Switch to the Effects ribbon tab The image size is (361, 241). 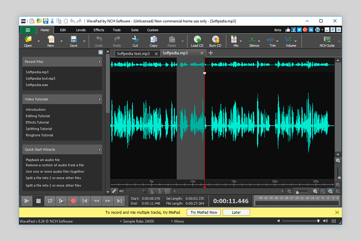pyautogui.click(x=99, y=30)
